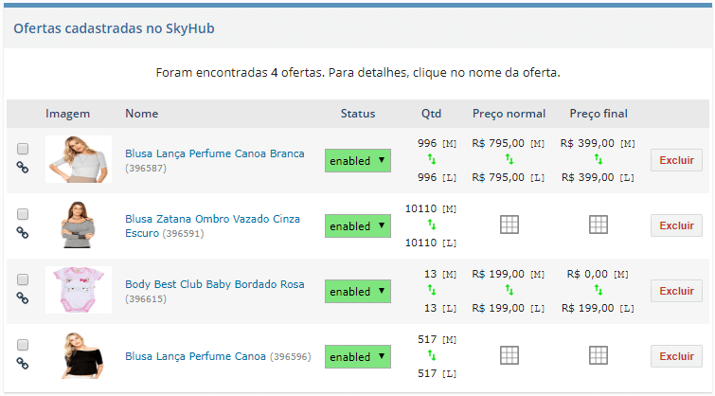Expand enabled status dropdown for Body Best Club Baby
Viewport: 715px width, 396px height.
click(x=358, y=292)
